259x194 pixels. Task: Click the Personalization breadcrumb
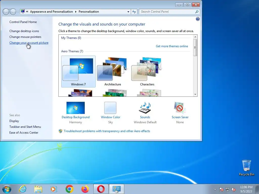click(x=89, y=12)
